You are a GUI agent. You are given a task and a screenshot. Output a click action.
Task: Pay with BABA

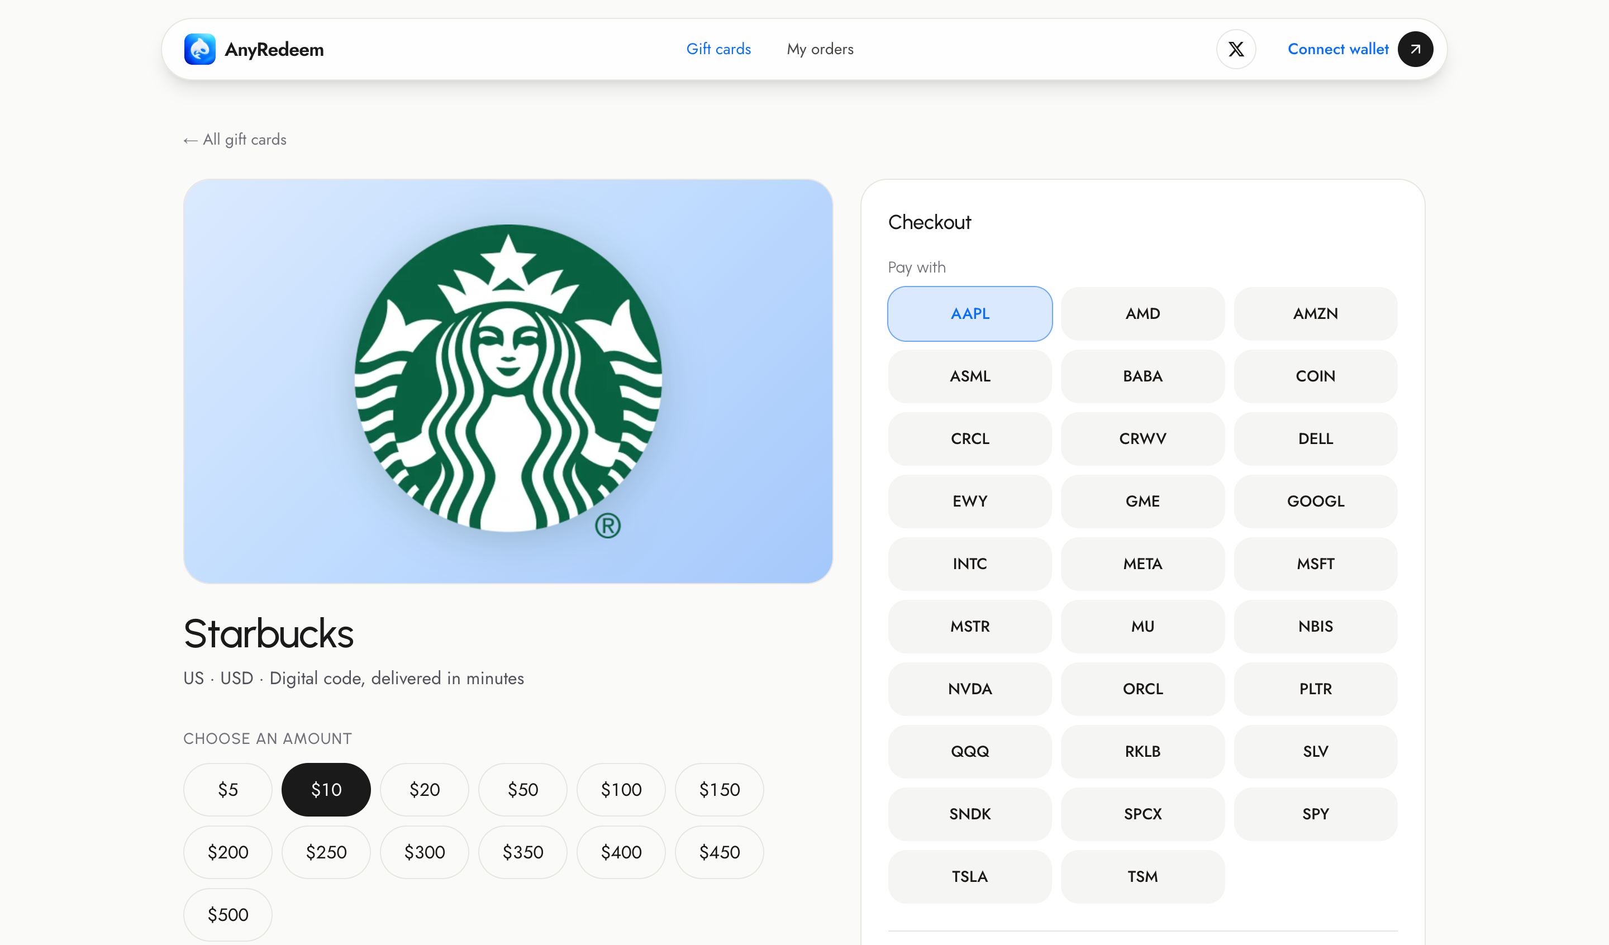[x=1143, y=376]
